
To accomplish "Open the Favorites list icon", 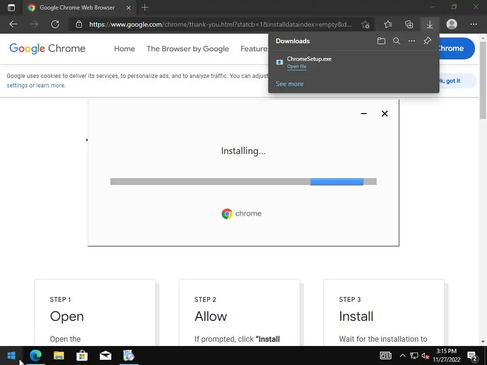I will point(388,24).
